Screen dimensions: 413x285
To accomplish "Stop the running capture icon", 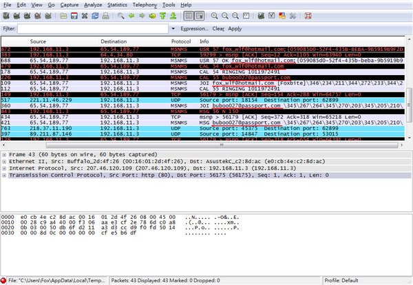I will tap(38, 16).
